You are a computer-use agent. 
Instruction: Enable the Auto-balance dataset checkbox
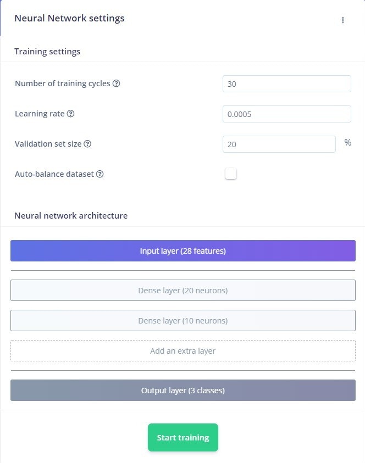(x=231, y=174)
